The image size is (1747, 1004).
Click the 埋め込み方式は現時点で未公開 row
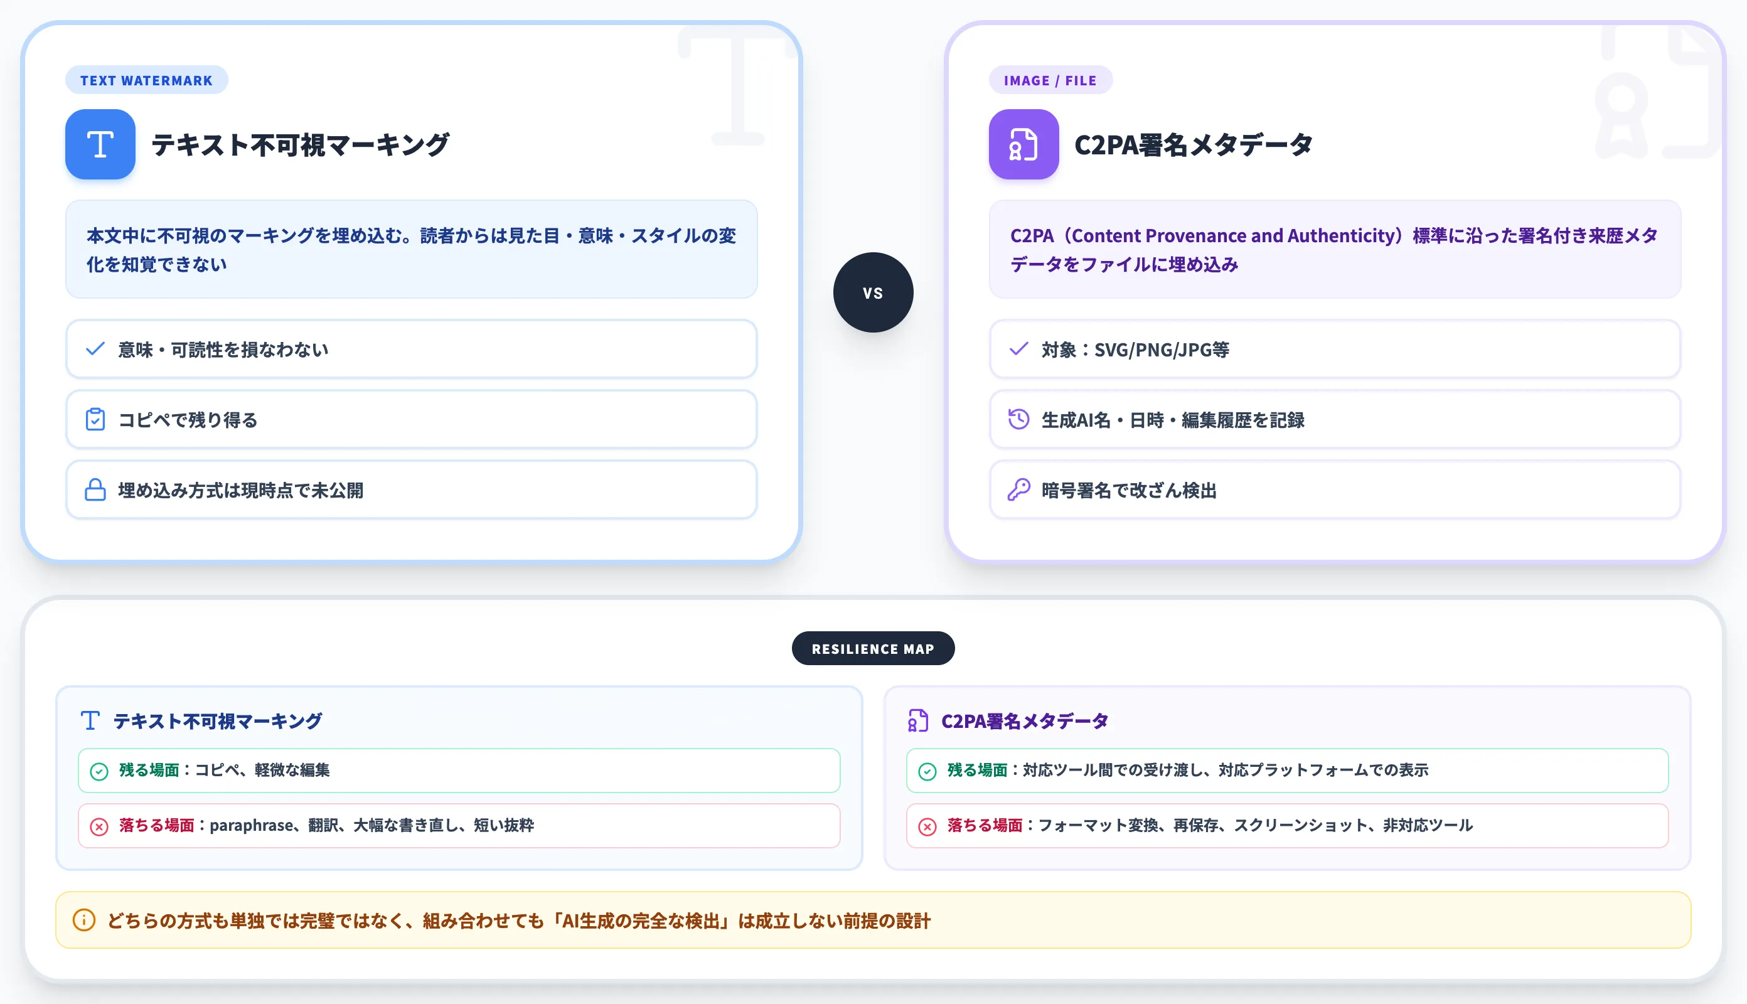[x=412, y=489]
